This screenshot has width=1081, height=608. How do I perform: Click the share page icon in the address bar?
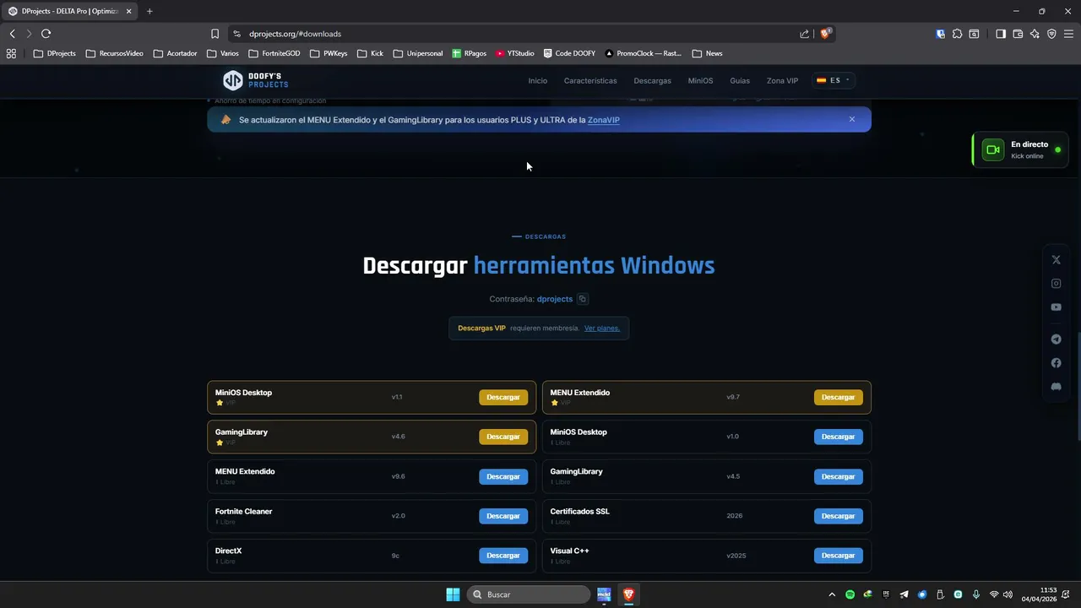(x=804, y=34)
